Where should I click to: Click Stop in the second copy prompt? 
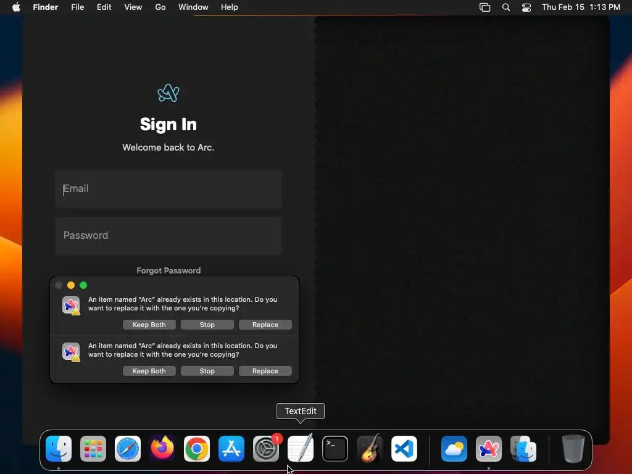(x=207, y=371)
